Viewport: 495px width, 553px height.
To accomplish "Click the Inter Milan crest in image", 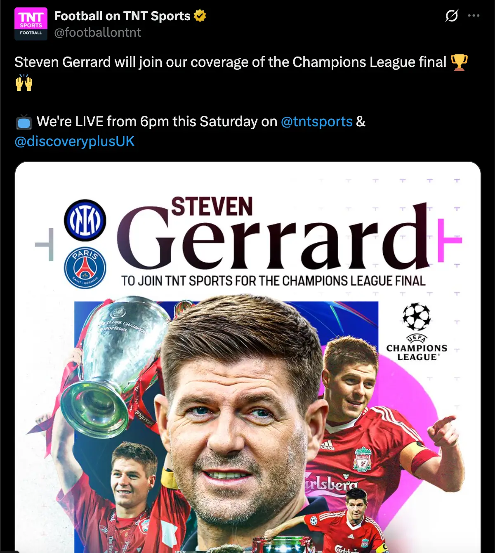I will (x=85, y=220).
